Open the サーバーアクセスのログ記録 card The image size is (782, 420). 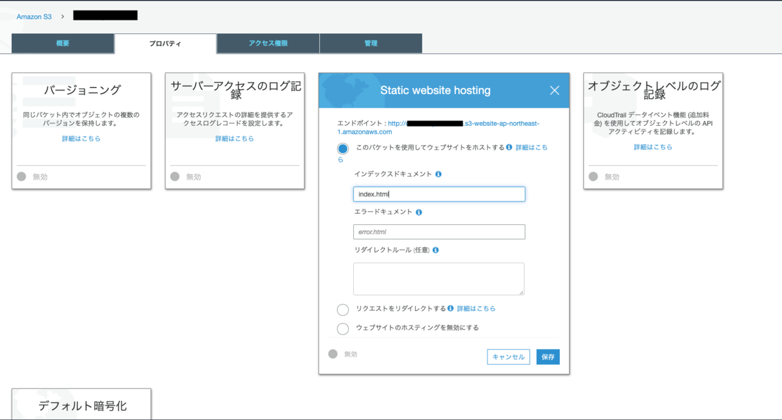(x=235, y=131)
